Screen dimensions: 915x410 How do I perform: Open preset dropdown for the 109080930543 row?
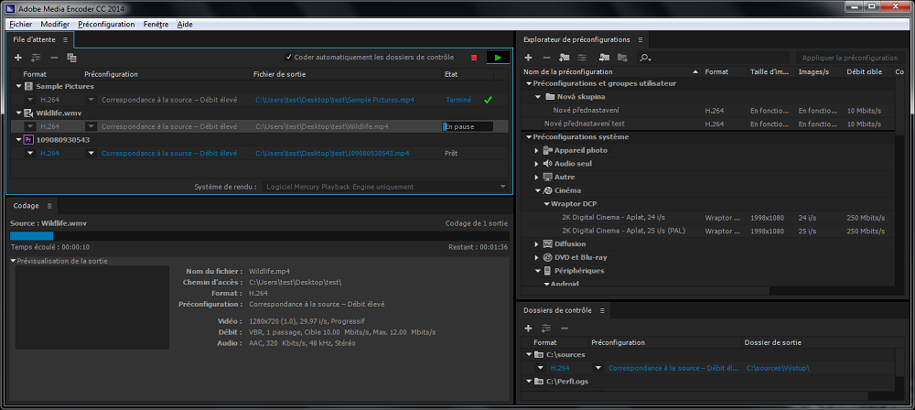coord(91,153)
